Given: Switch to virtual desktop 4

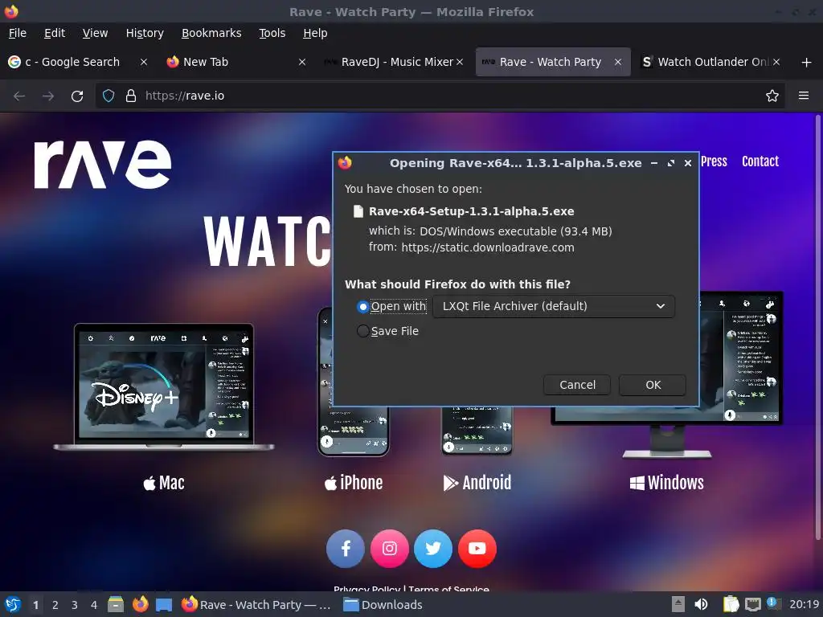Looking at the screenshot, I should pos(94,605).
